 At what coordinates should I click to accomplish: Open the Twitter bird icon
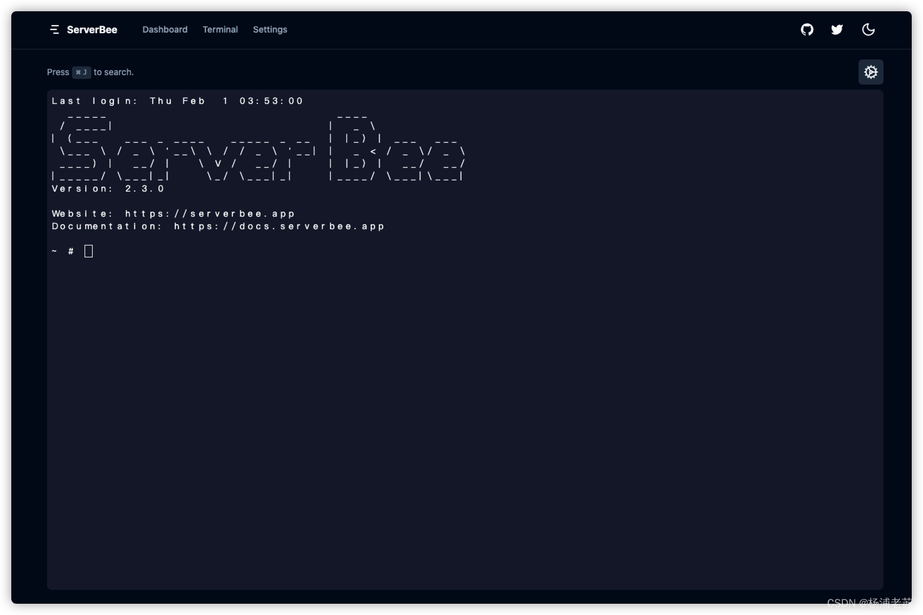tap(837, 29)
